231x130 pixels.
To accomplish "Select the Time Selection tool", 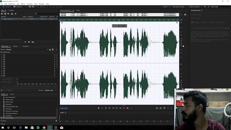I will [48, 7].
